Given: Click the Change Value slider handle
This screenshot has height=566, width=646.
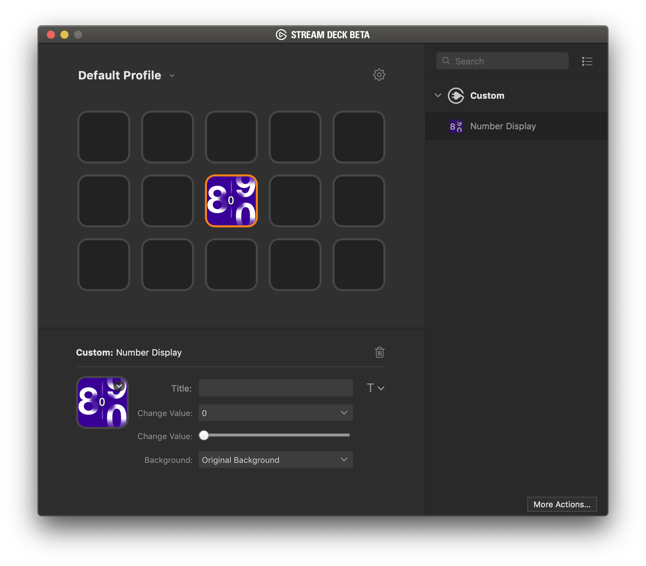Looking at the screenshot, I should click(204, 435).
